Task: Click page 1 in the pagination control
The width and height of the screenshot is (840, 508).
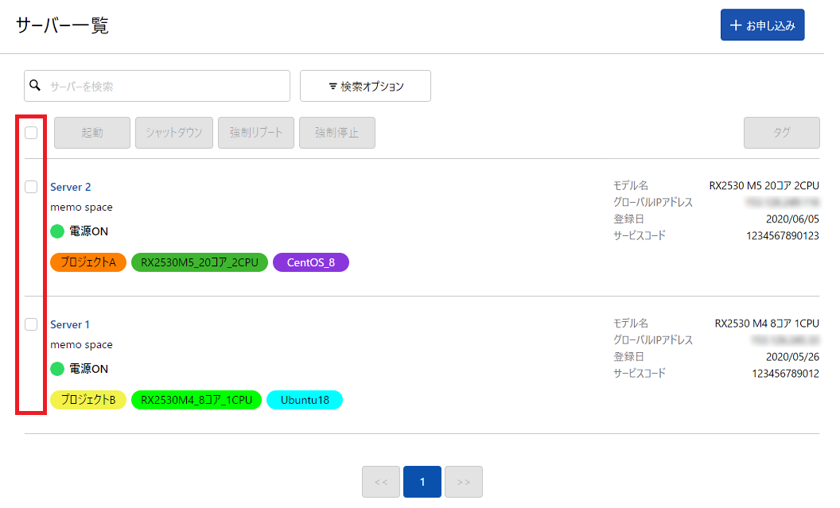Action: pos(422,482)
